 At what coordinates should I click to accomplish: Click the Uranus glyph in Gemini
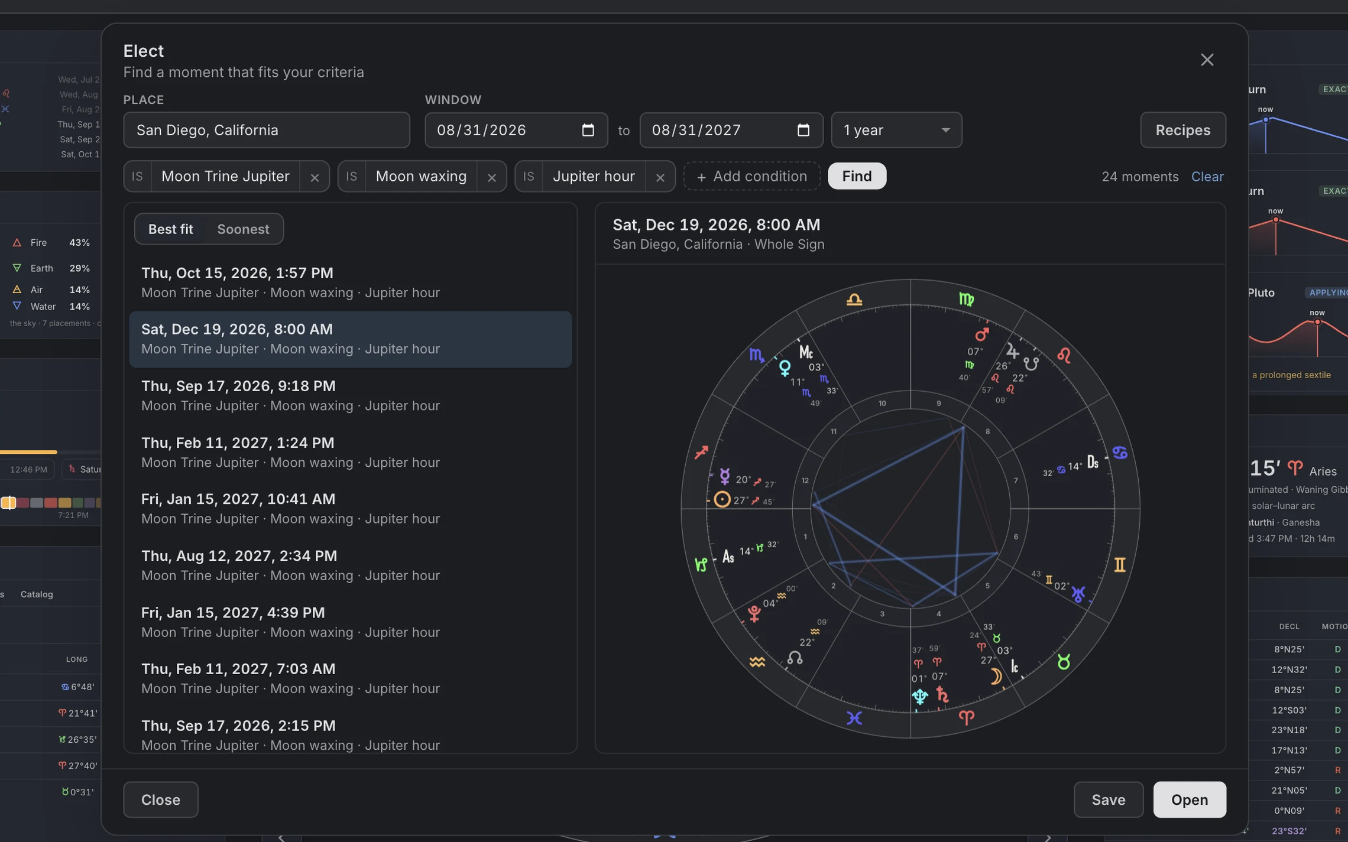coord(1078,594)
